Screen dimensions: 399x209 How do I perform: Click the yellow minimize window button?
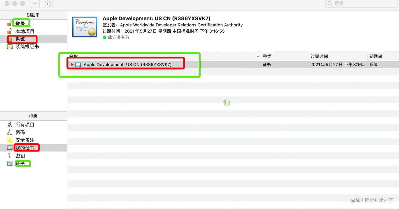point(15,3)
